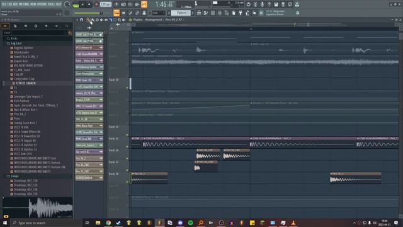
Task: Select the Delete tool in playlist toolbar
Action: click(97, 20)
